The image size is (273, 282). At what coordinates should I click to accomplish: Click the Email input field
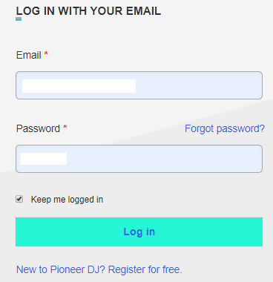(139, 85)
